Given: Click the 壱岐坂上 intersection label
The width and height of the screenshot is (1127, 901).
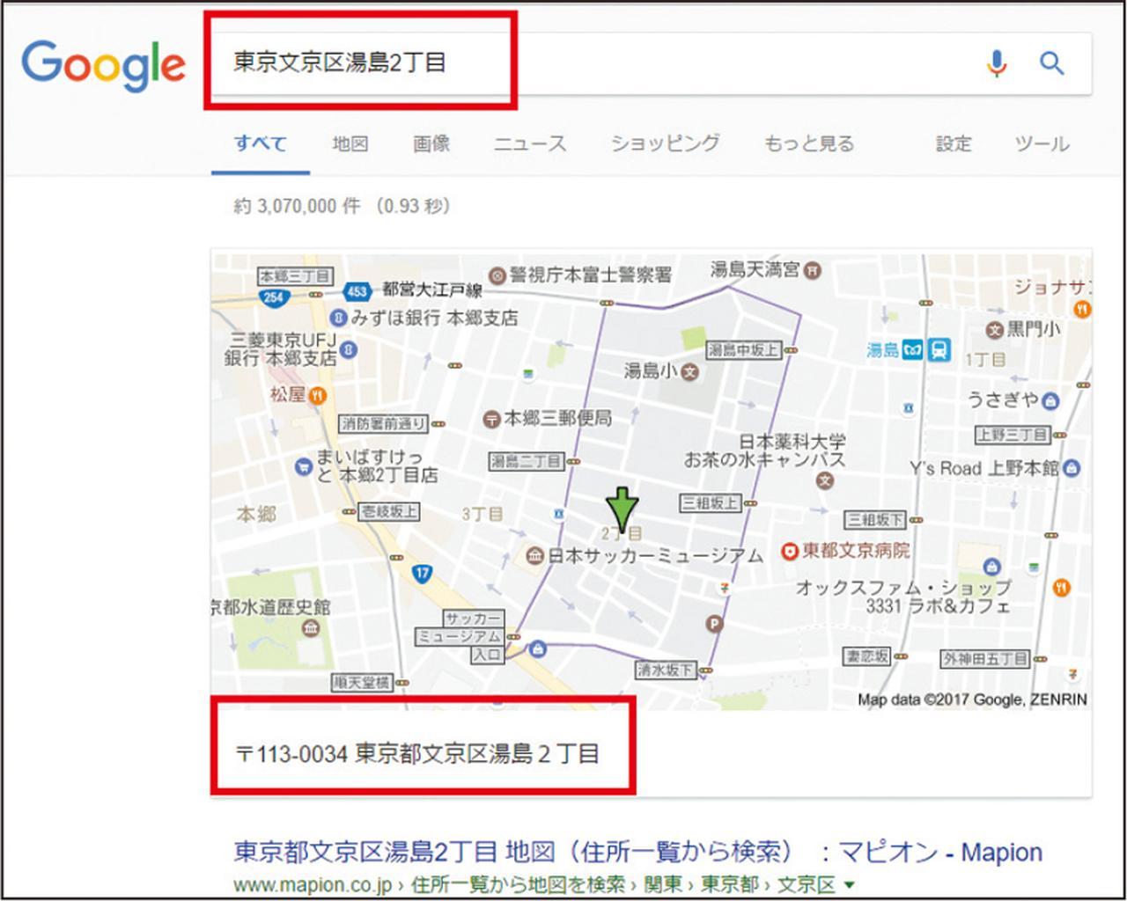Looking at the screenshot, I should (390, 512).
